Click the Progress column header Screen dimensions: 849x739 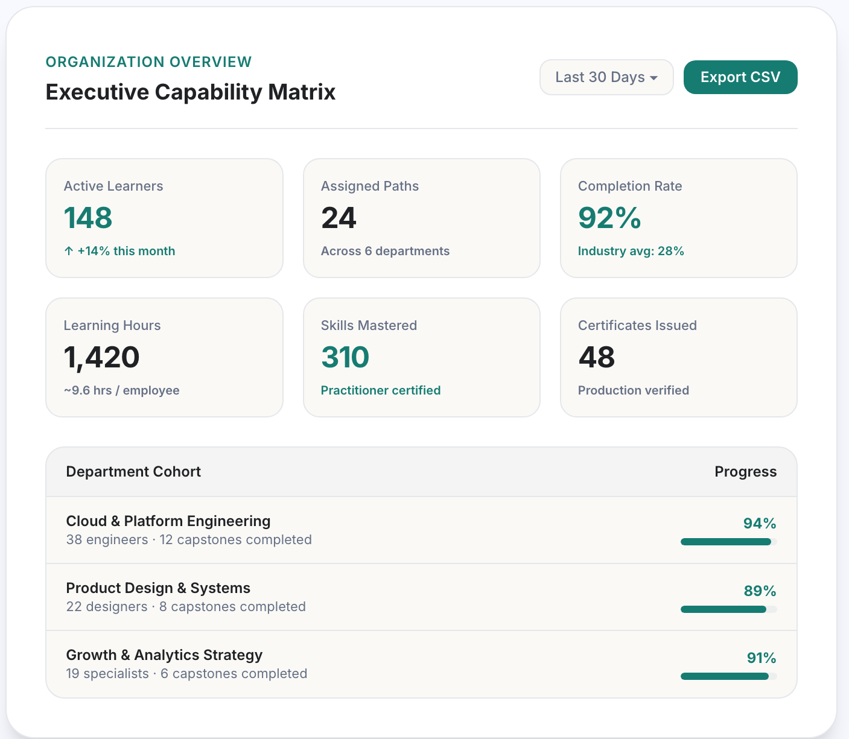(746, 472)
